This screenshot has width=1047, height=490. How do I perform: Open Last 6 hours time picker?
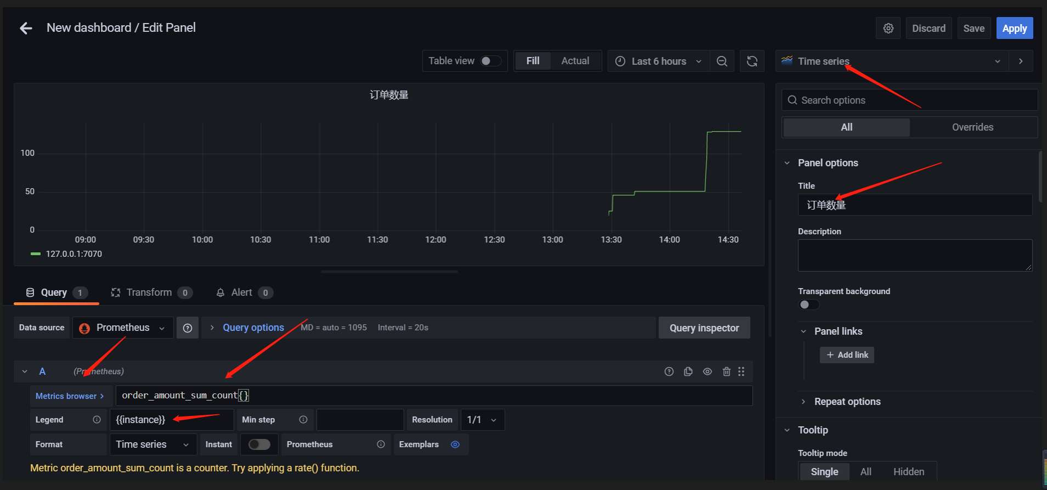click(658, 61)
